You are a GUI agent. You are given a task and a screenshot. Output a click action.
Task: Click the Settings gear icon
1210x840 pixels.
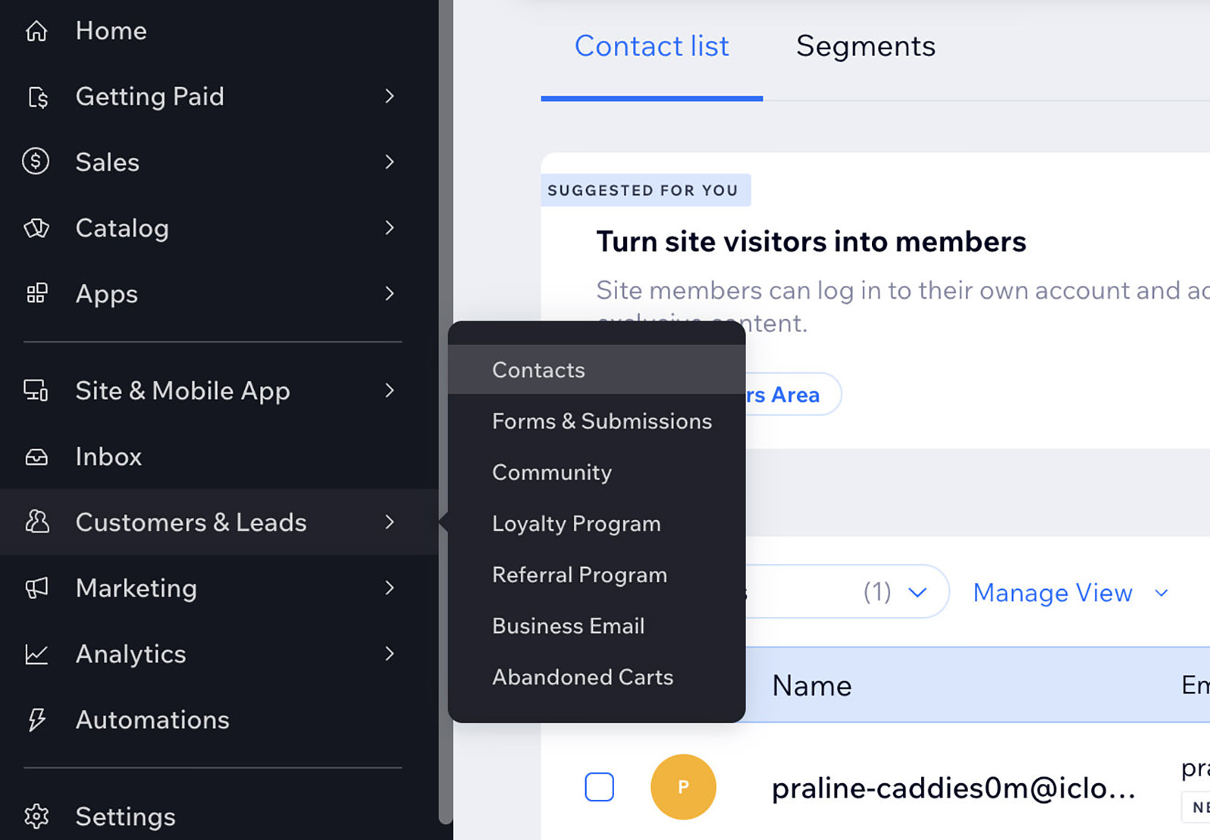(36, 816)
